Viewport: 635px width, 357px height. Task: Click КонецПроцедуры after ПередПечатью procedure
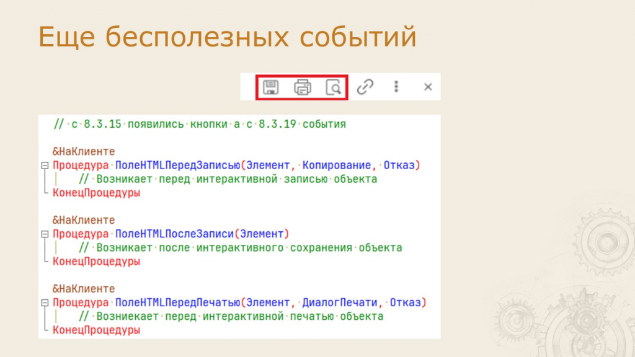pos(96,330)
